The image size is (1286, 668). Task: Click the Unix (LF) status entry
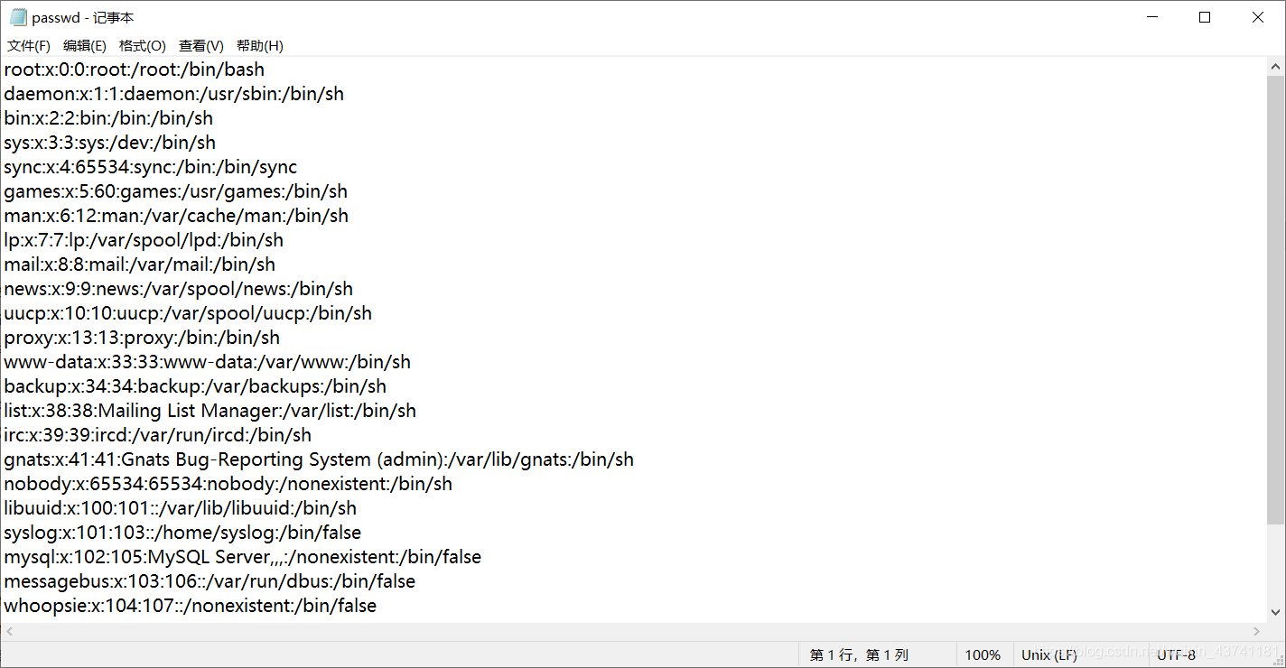(1049, 655)
